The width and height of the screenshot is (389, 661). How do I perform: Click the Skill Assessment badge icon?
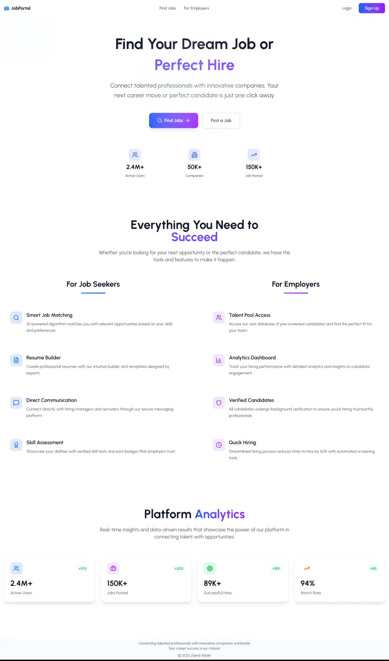(16, 445)
